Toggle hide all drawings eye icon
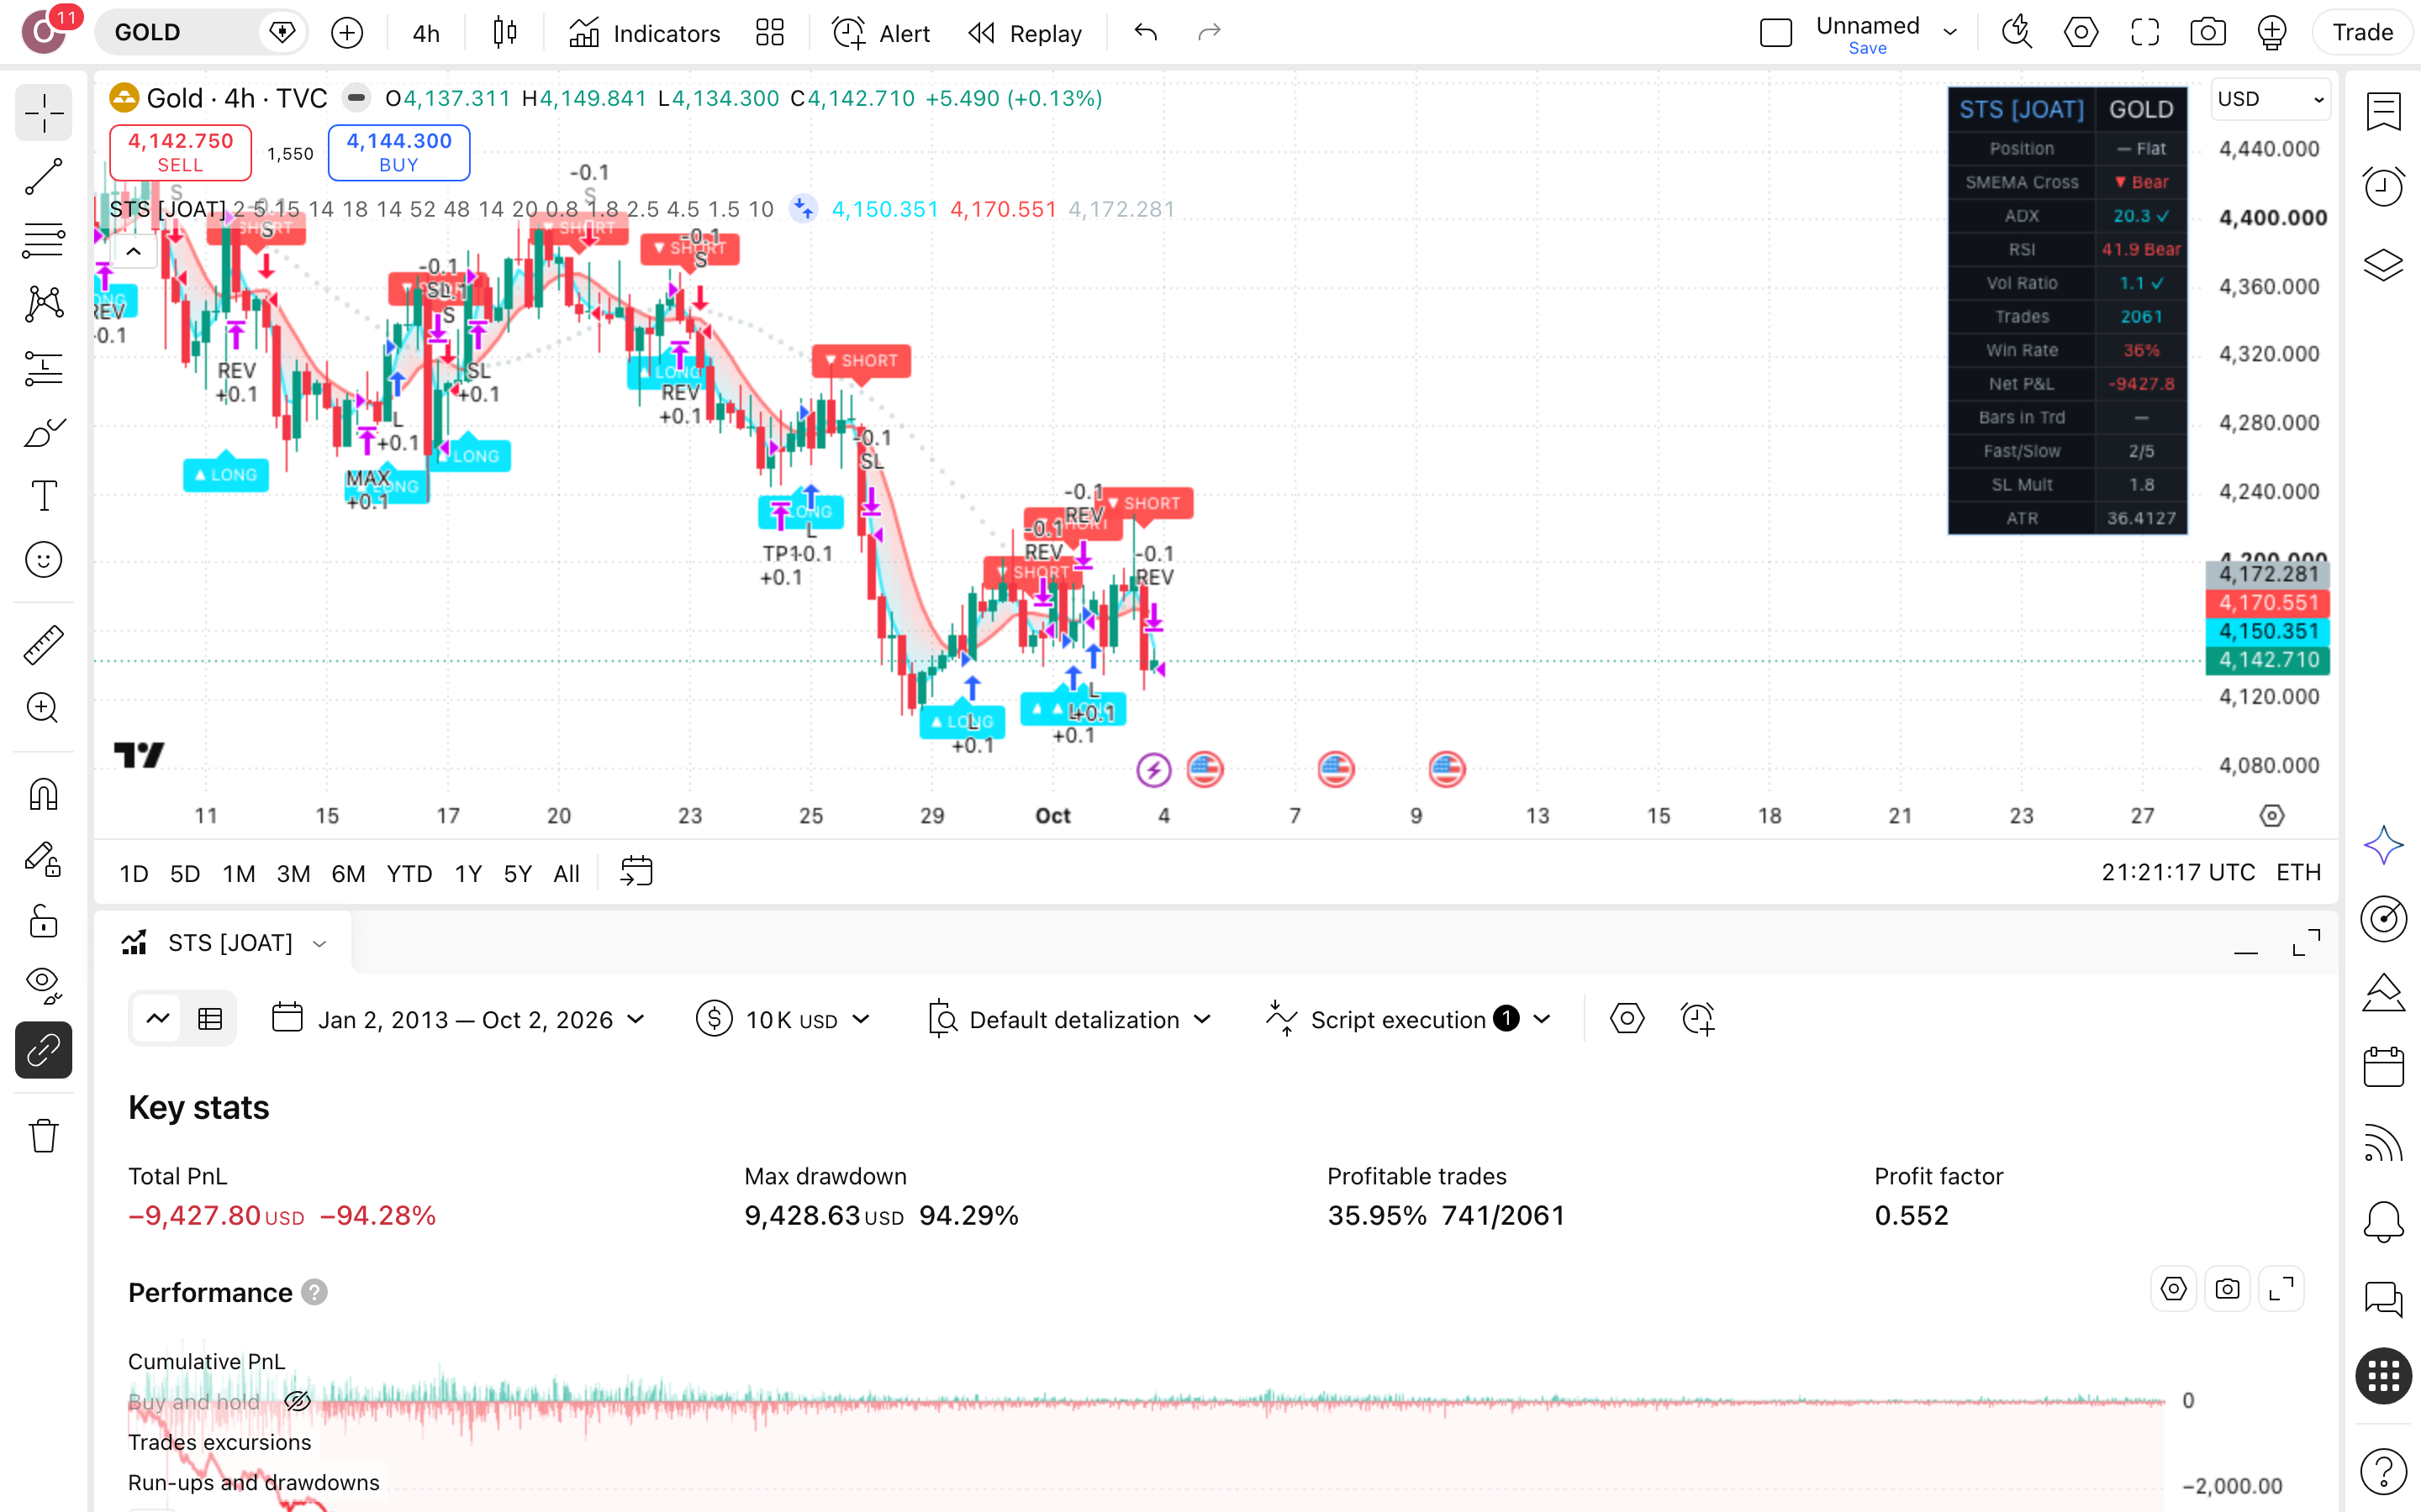This screenshot has height=1512, width=2421. click(x=43, y=985)
